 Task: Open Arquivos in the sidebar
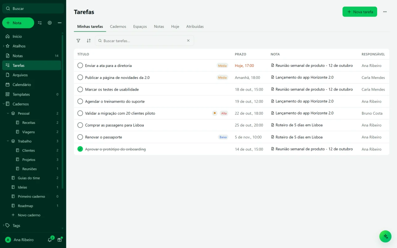coord(32,75)
